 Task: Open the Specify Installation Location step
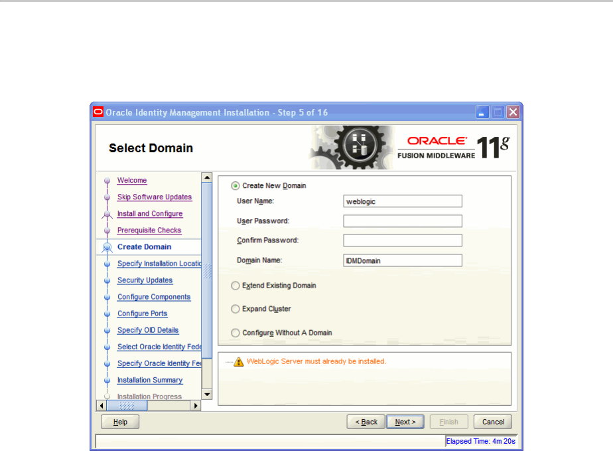click(x=159, y=264)
